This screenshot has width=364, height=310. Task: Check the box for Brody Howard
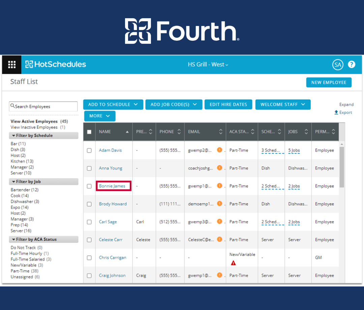[89, 204]
